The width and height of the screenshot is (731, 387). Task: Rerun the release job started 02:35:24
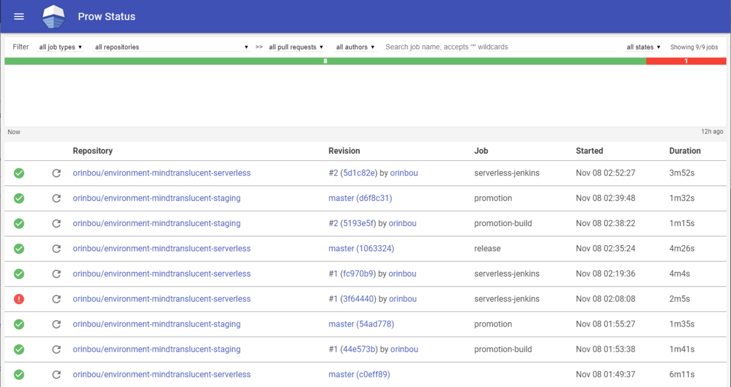pyautogui.click(x=57, y=249)
